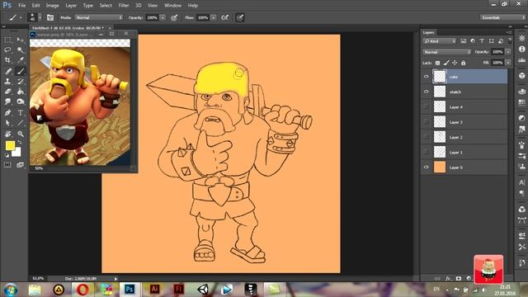This screenshot has width=528, height=297.
Task: Toggle Quick Mask mode
Action: (7, 165)
